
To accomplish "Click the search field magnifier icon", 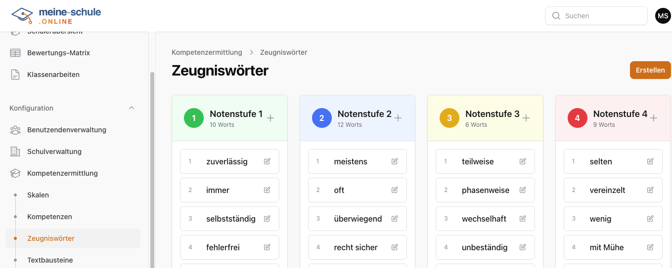I will (556, 16).
